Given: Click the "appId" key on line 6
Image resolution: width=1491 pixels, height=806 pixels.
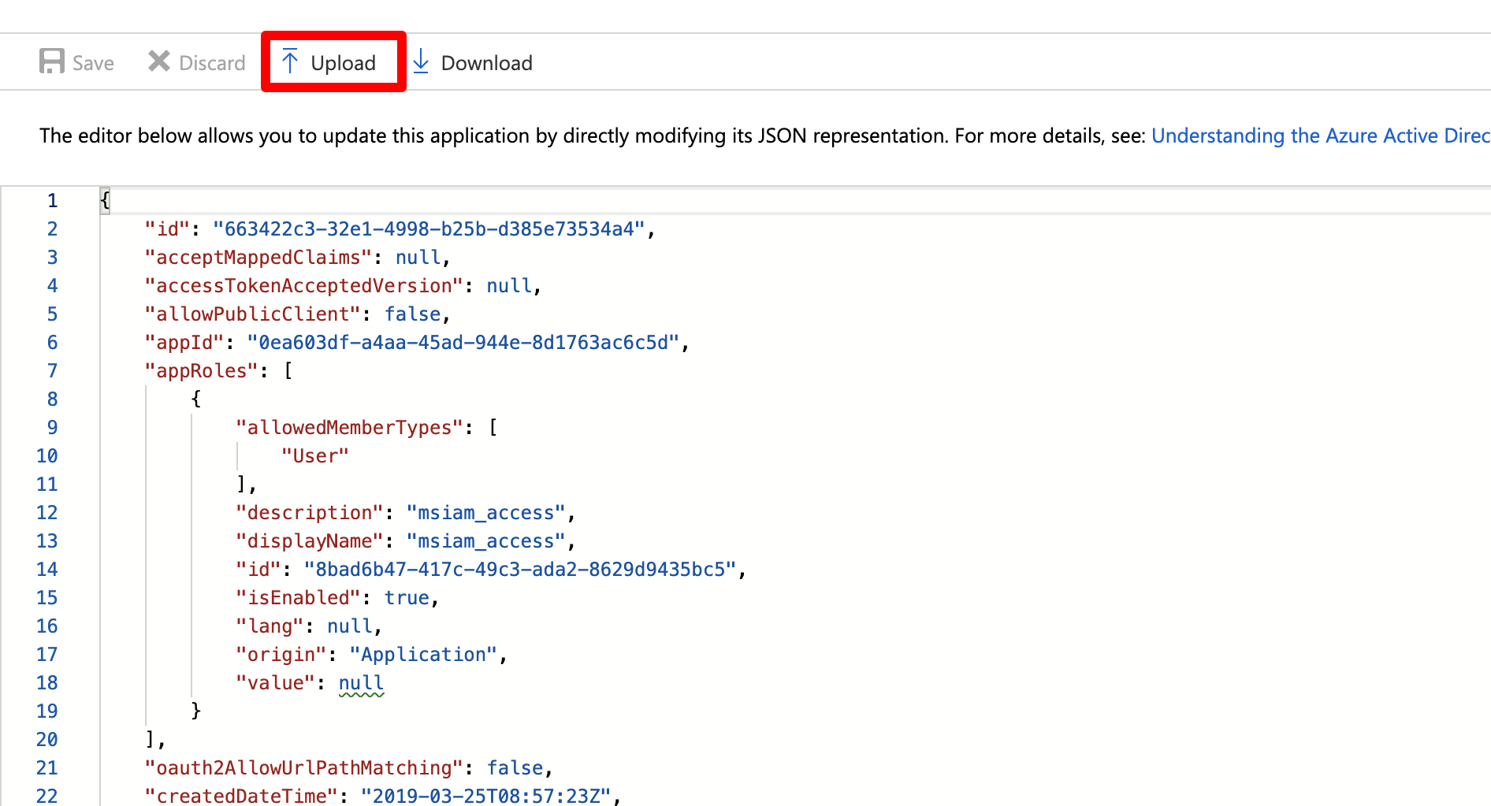Looking at the screenshot, I should (x=184, y=343).
